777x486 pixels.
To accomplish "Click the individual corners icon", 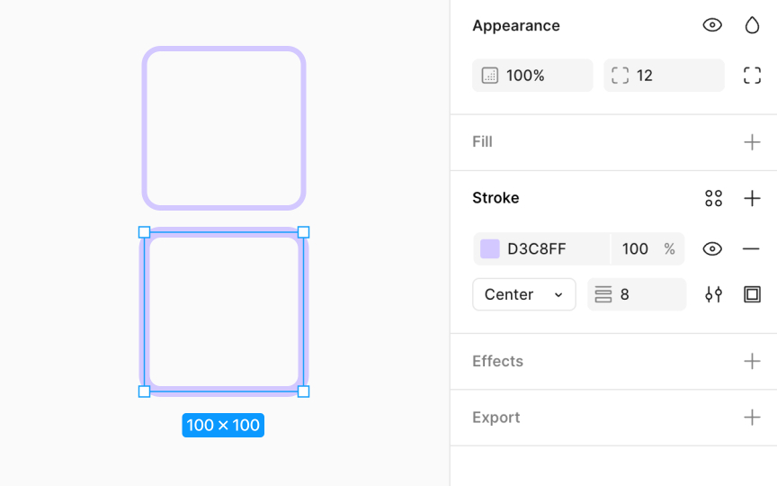I will (x=752, y=76).
